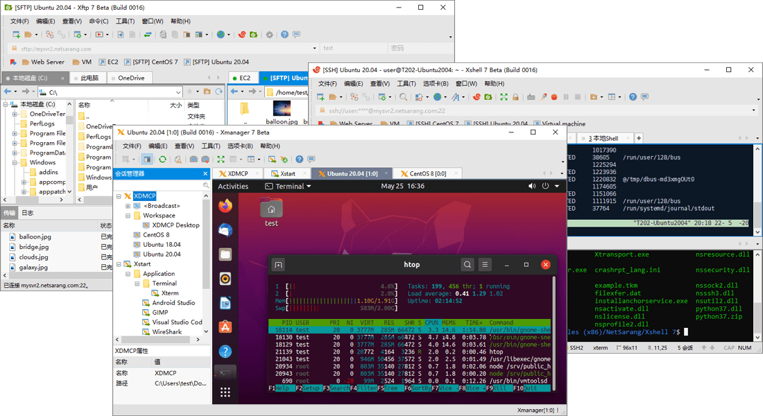This screenshot has width=763, height=416.
Task: Open the local path C:\ dropdown in Xftp
Action: [x=178, y=92]
